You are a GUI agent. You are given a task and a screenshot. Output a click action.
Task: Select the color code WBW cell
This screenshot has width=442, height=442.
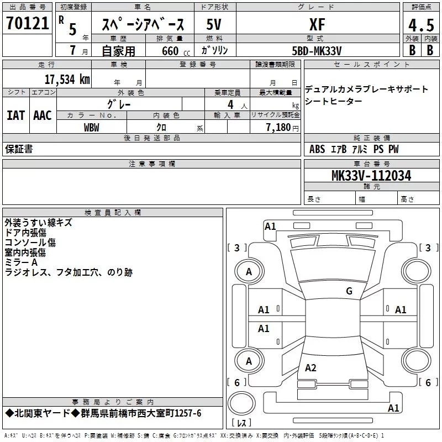tap(91, 127)
